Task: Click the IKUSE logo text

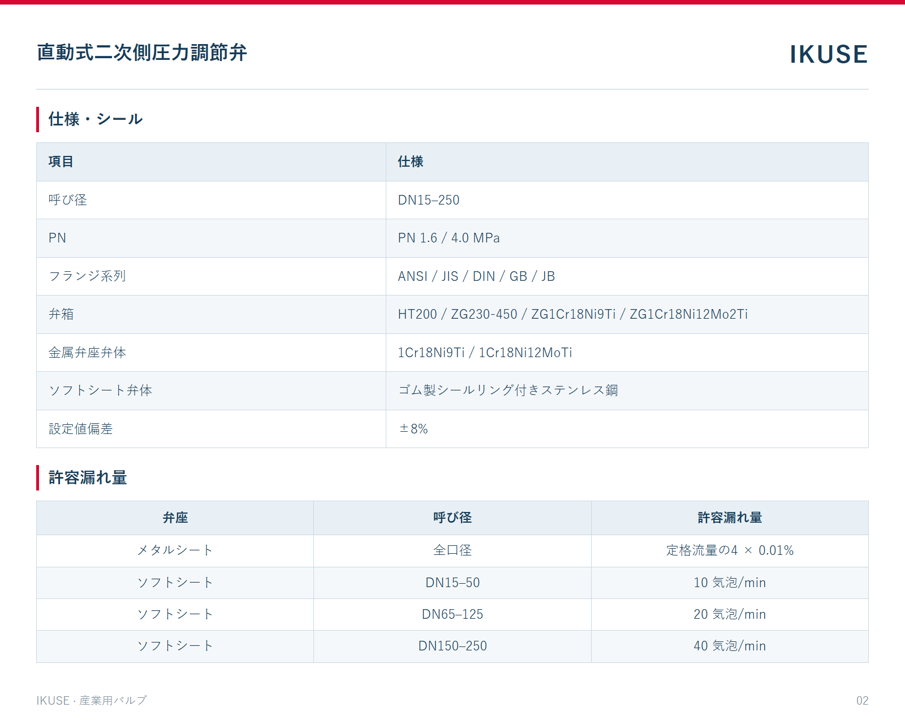Action: click(829, 54)
